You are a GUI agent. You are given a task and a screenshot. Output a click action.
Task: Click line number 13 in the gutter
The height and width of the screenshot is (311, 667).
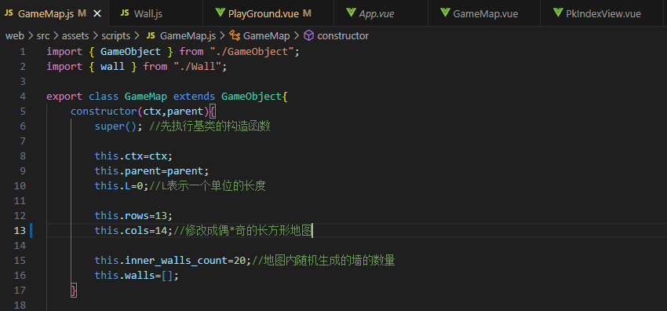coord(20,231)
